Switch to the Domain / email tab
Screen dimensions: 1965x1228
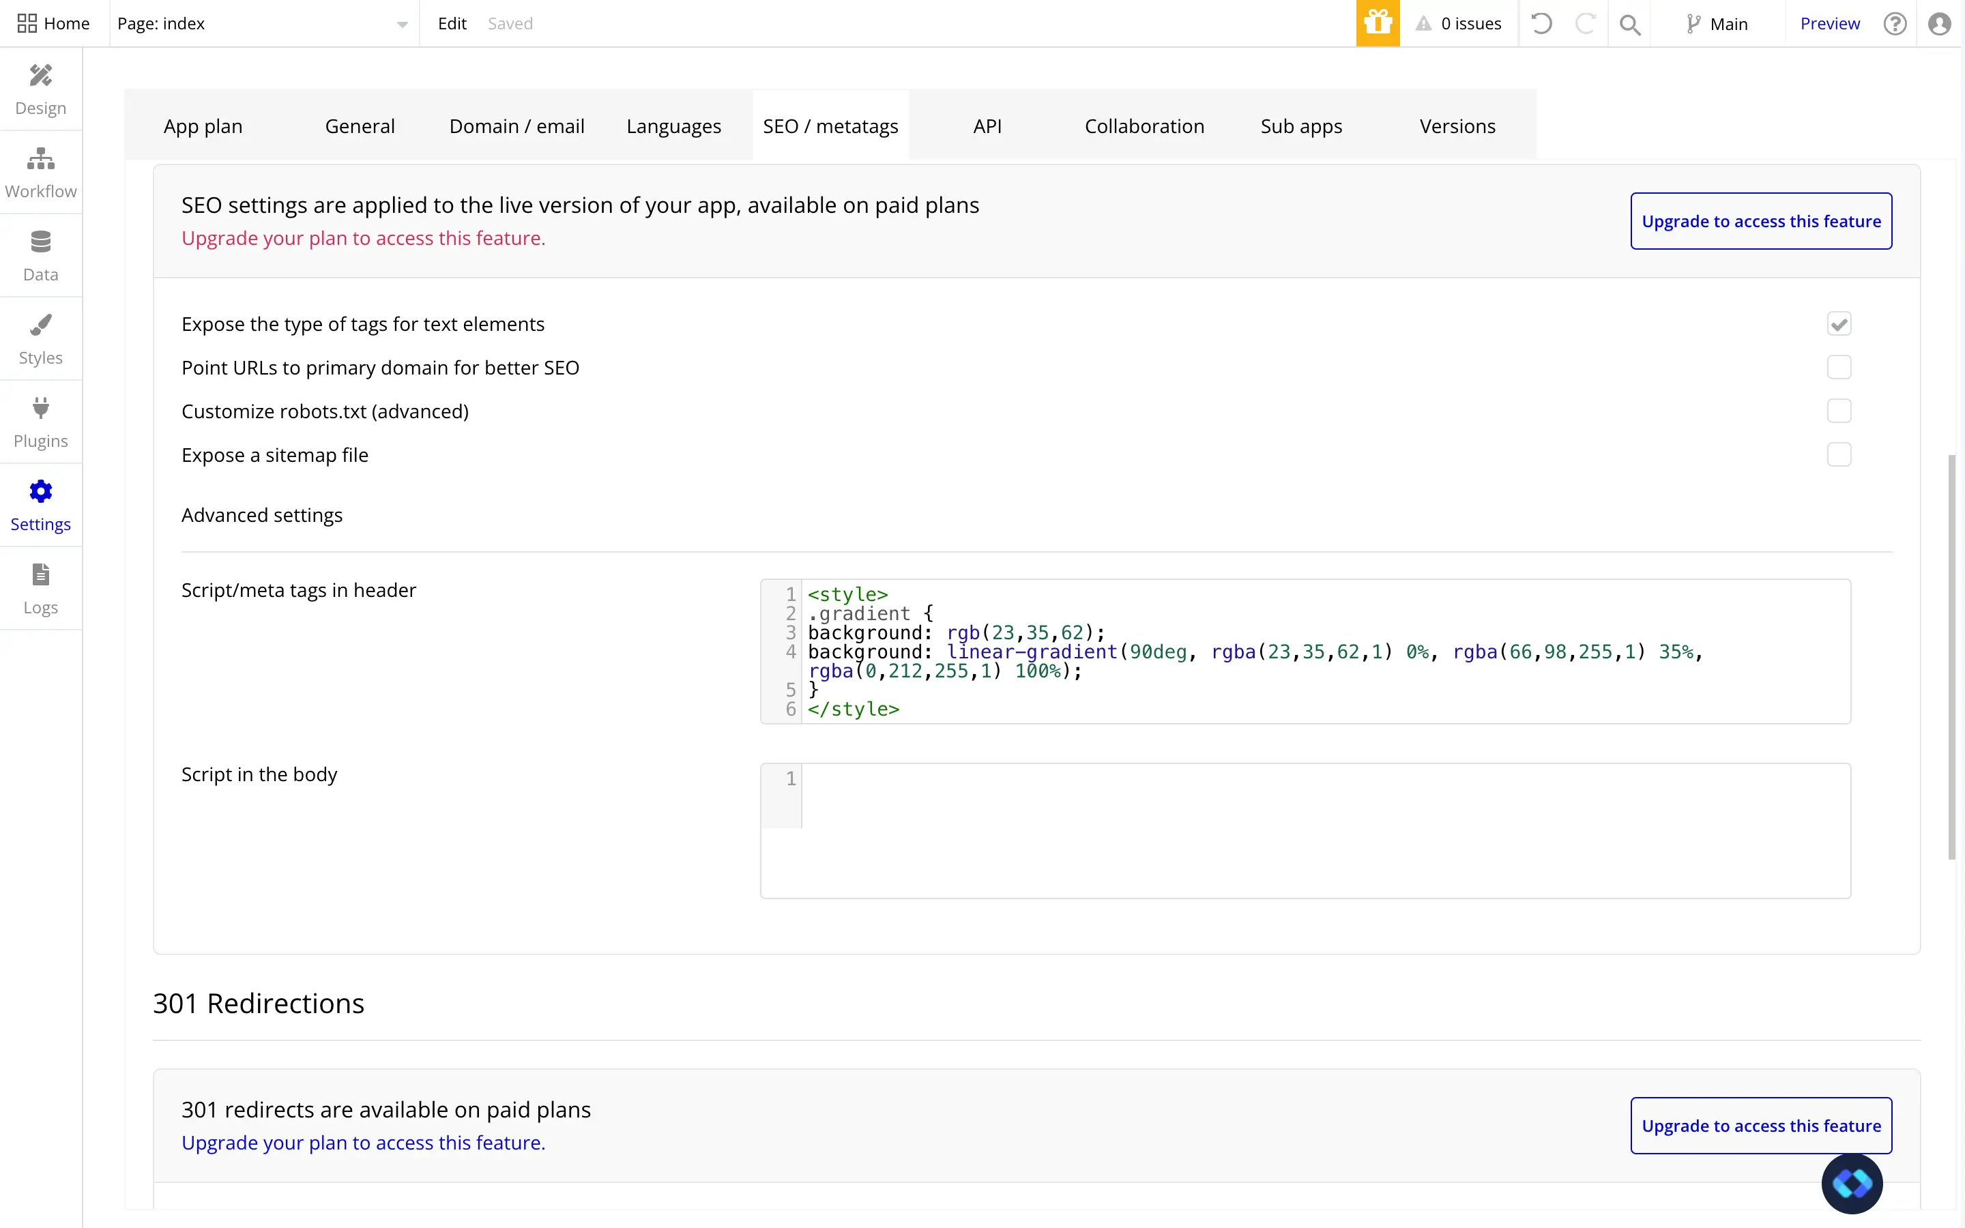tap(516, 127)
